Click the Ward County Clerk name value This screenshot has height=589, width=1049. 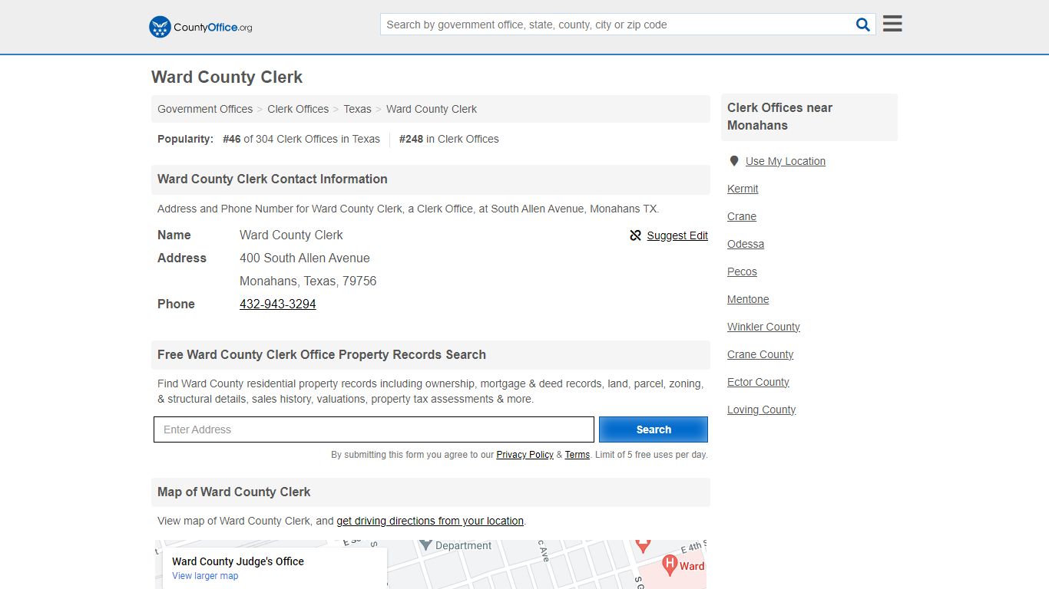pyautogui.click(x=291, y=235)
